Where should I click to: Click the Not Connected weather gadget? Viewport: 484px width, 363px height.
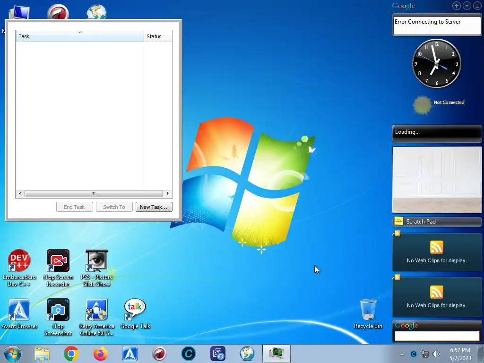pyautogui.click(x=438, y=105)
